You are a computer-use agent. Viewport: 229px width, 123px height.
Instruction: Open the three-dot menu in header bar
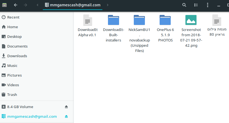[208, 5]
